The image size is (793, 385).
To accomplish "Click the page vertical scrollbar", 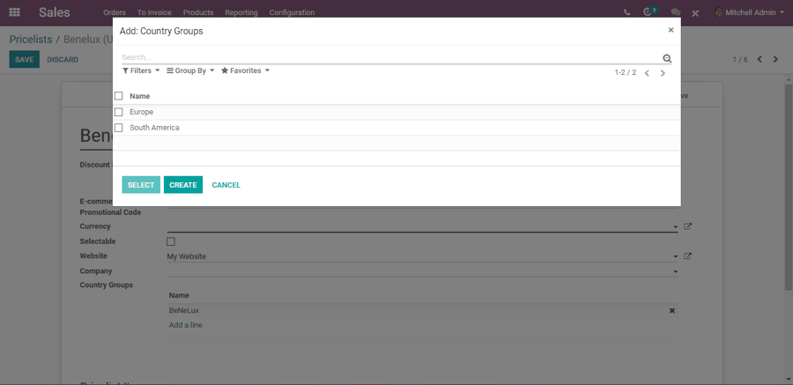I will coord(789,187).
